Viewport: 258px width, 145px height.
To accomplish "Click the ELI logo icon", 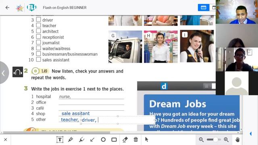I will click(x=31, y=8).
